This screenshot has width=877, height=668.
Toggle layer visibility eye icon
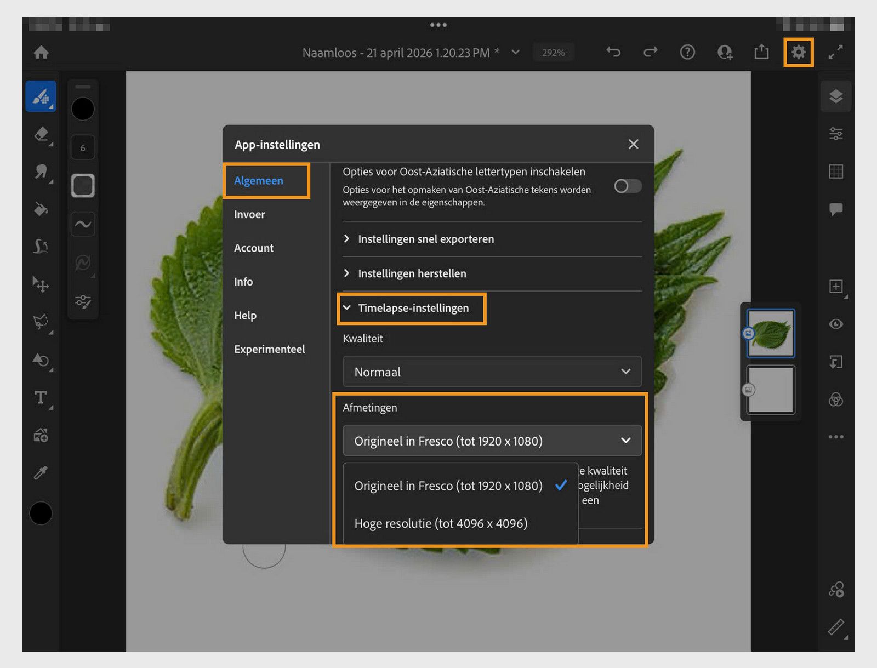(x=836, y=324)
